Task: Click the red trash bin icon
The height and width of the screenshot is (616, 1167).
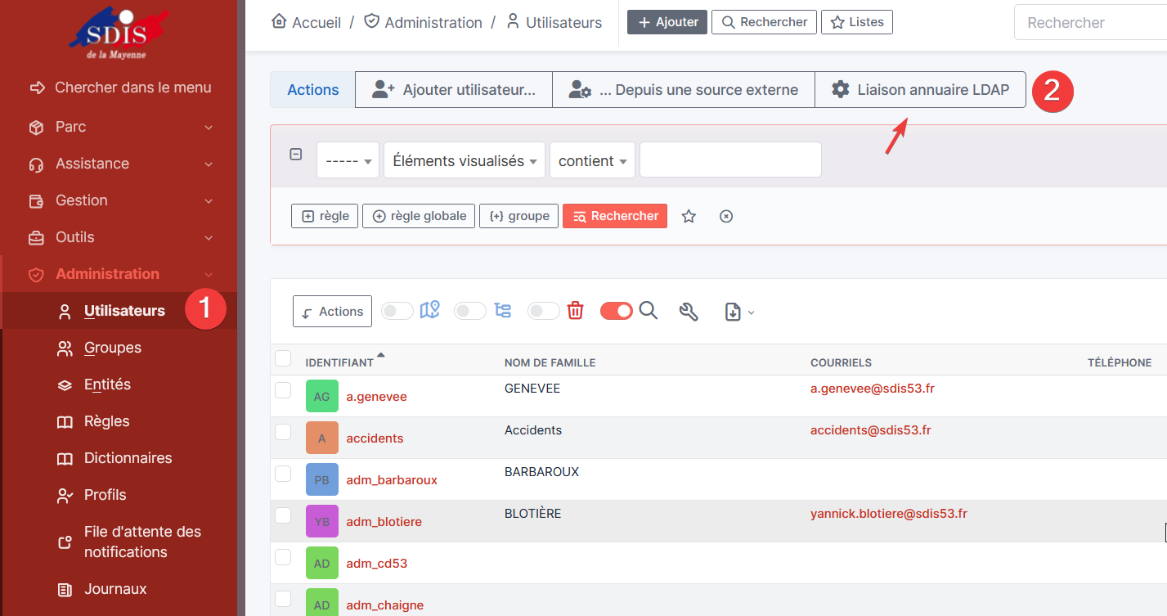Action: pyautogui.click(x=576, y=311)
